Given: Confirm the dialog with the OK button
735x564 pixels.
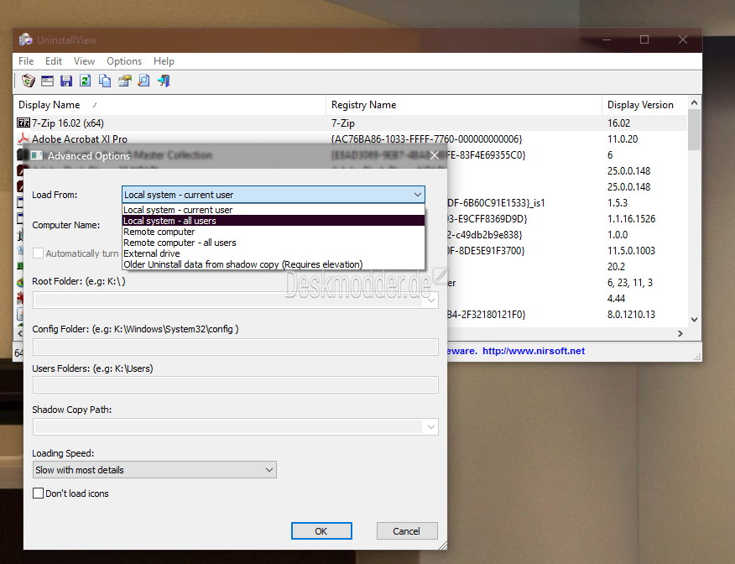Looking at the screenshot, I should (x=321, y=530).
